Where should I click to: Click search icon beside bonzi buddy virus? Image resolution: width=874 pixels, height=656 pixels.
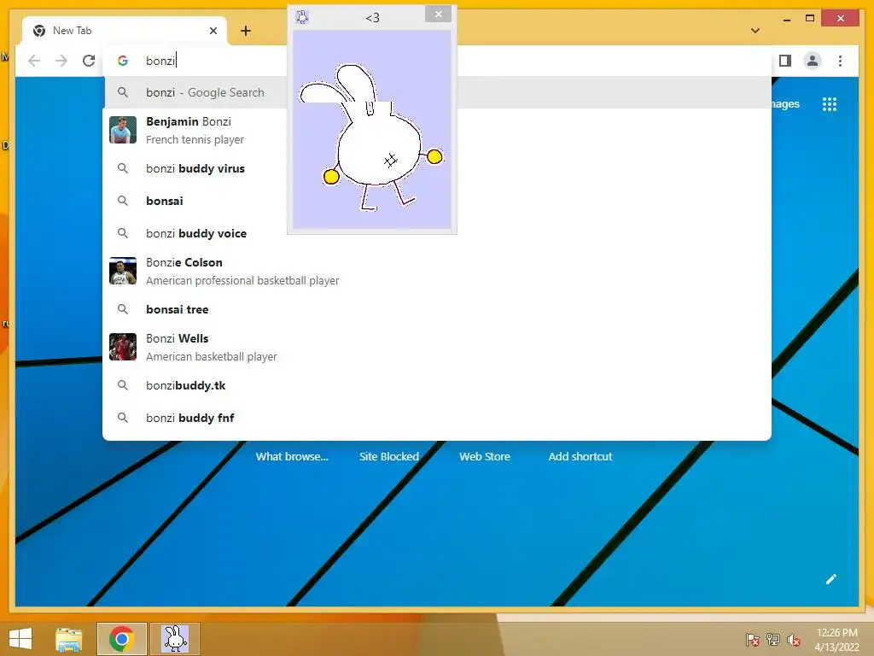click(123, 168)
